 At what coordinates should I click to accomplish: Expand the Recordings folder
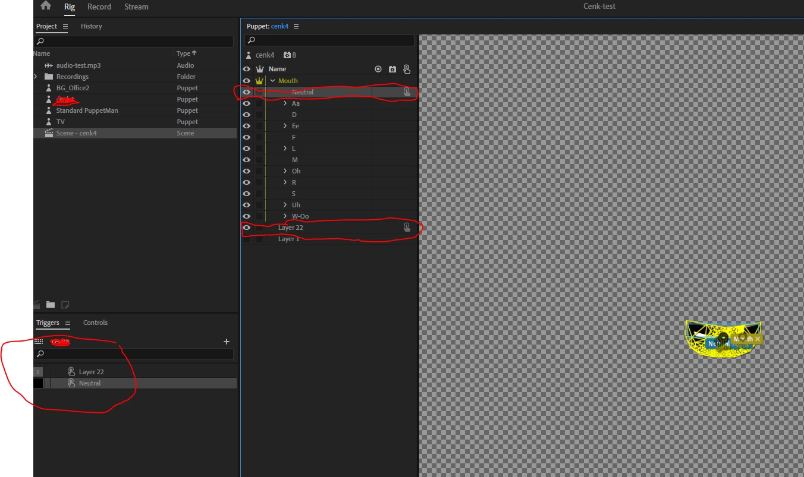[x=36, y=77]
